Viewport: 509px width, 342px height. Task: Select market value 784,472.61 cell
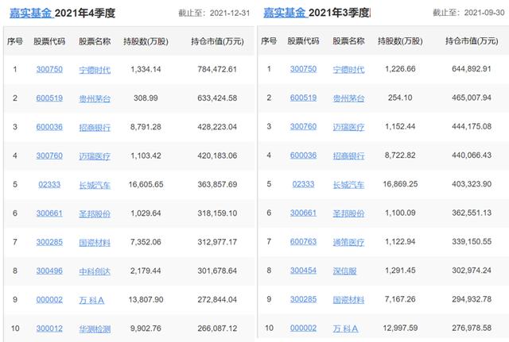point(217,69)
